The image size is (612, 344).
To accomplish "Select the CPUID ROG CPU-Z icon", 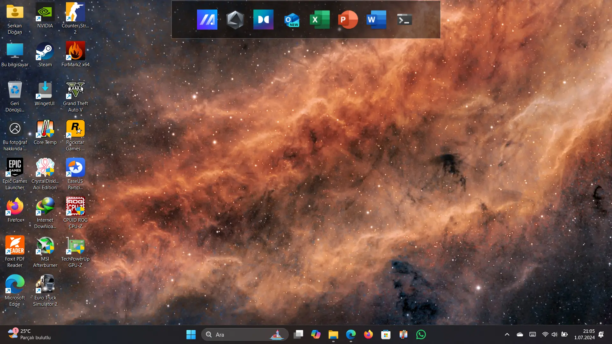I will click(x=75, y=213).
